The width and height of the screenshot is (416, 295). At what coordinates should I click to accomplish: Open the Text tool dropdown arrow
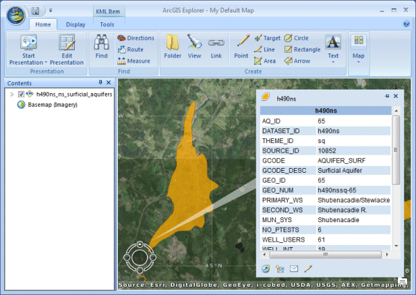click(333, 62)
